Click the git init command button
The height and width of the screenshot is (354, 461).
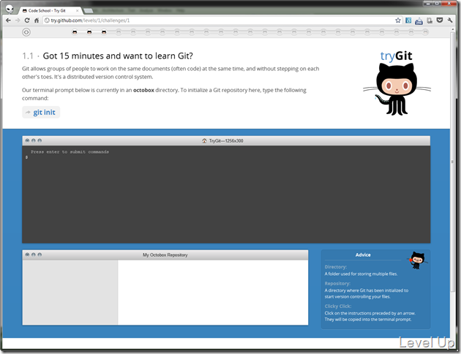point(41,112)
